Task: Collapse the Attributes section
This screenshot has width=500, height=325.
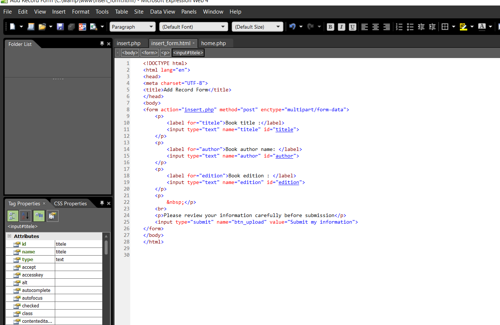Action: click(10, 236)
